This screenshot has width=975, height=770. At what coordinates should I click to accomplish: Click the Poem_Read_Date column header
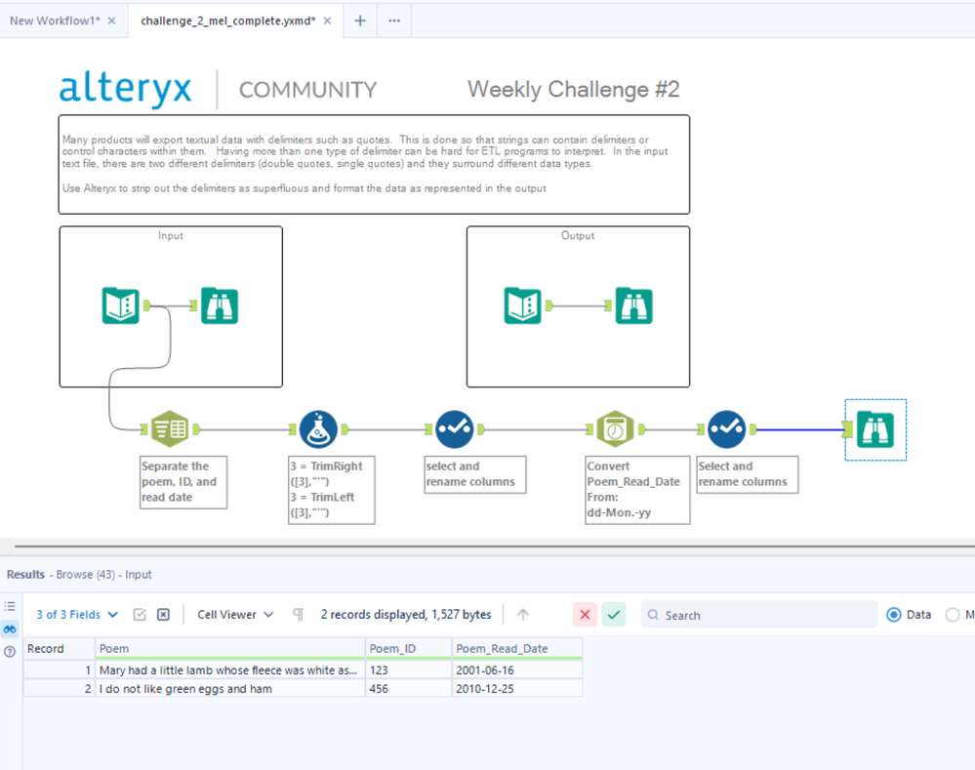(517, 649)
